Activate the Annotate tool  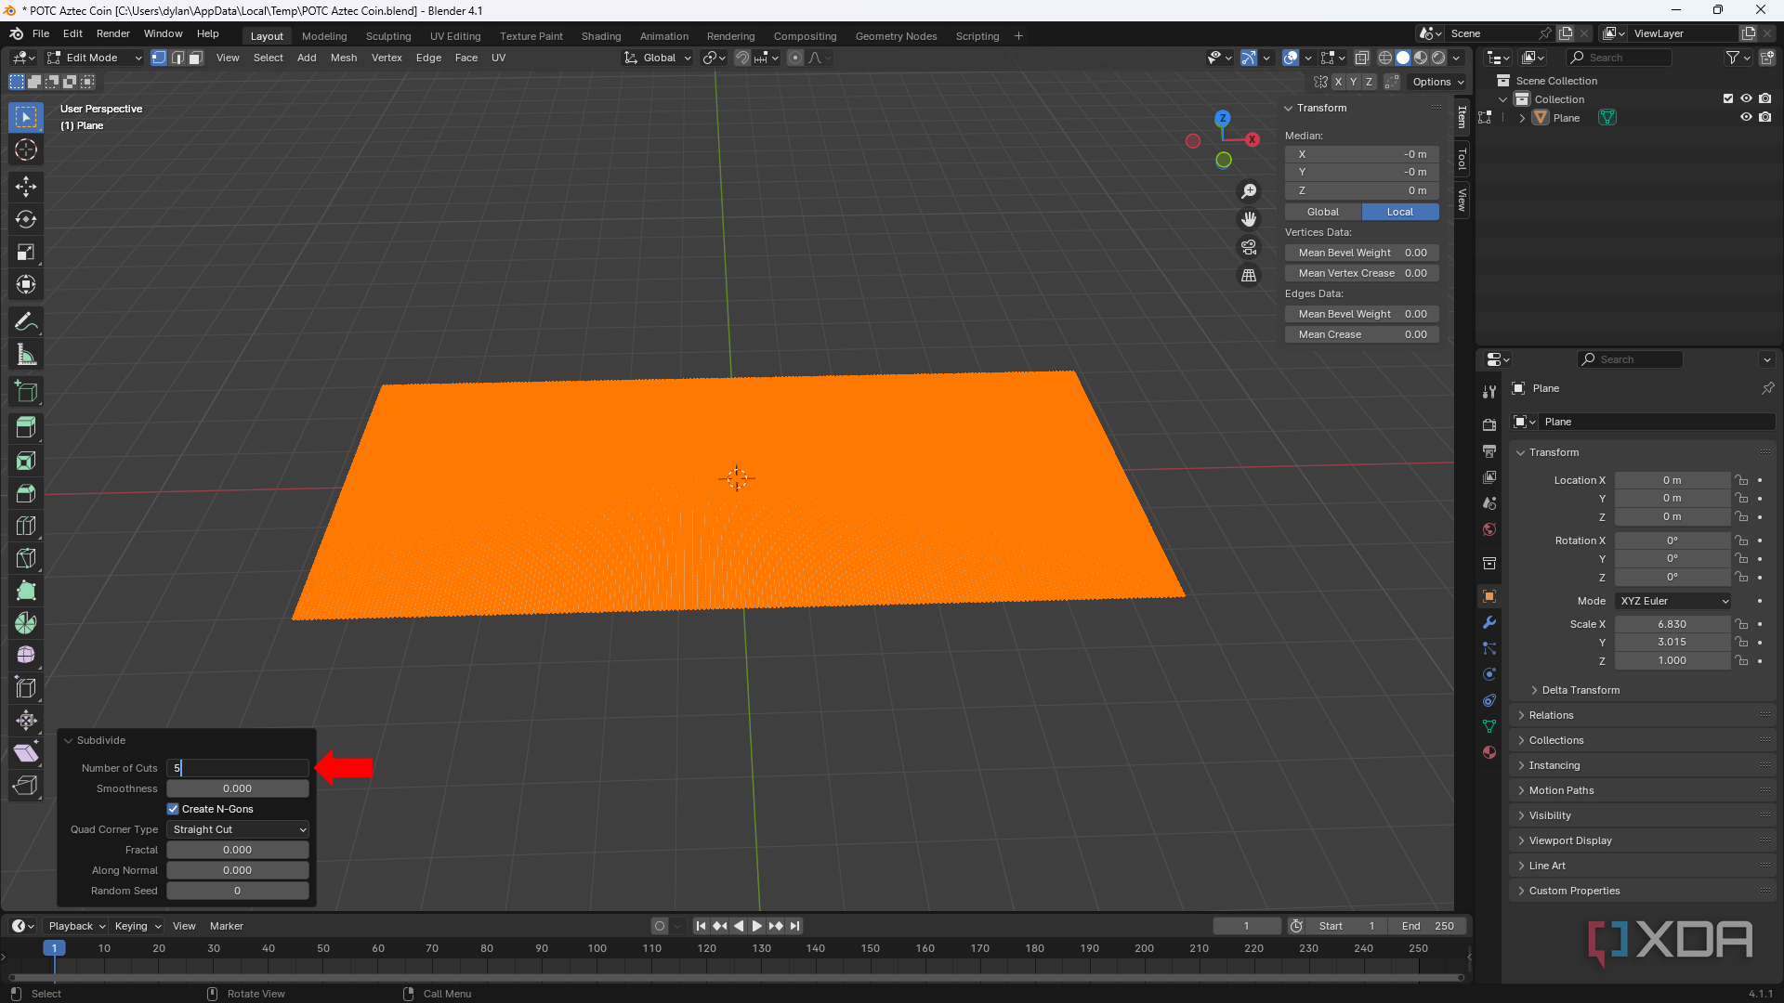[x=25, y=321]
